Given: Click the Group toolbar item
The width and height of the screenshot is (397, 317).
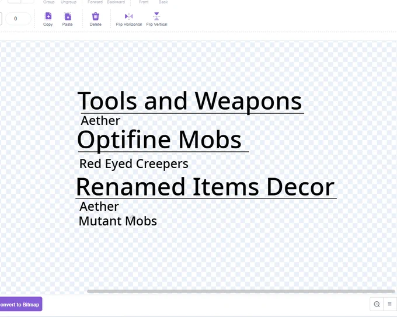Looking at the screenshot, I should (x=49, y=2).
